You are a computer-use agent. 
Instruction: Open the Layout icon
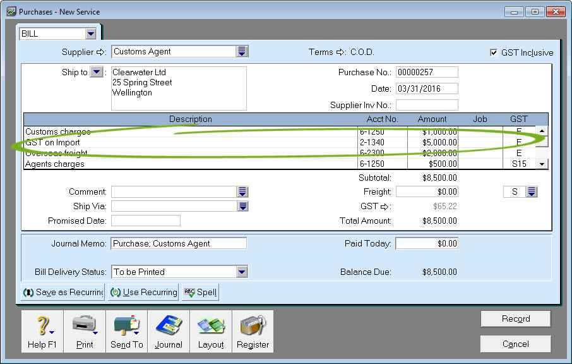[x=211, y=325]
